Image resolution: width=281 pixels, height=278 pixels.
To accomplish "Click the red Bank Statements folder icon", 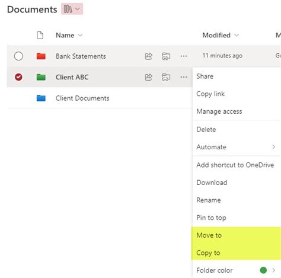I will click(41, 56).
